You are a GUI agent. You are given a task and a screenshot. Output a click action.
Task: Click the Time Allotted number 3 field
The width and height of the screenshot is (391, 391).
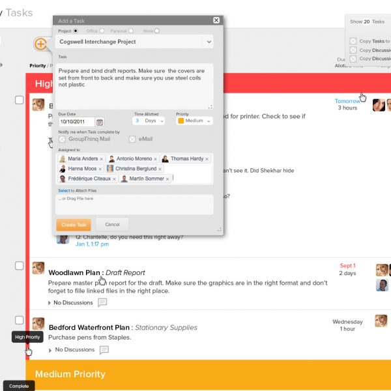coord(137,121)
